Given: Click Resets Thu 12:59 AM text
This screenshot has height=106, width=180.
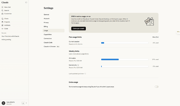Looking at the screenshot, I should (x=76, y=68).
